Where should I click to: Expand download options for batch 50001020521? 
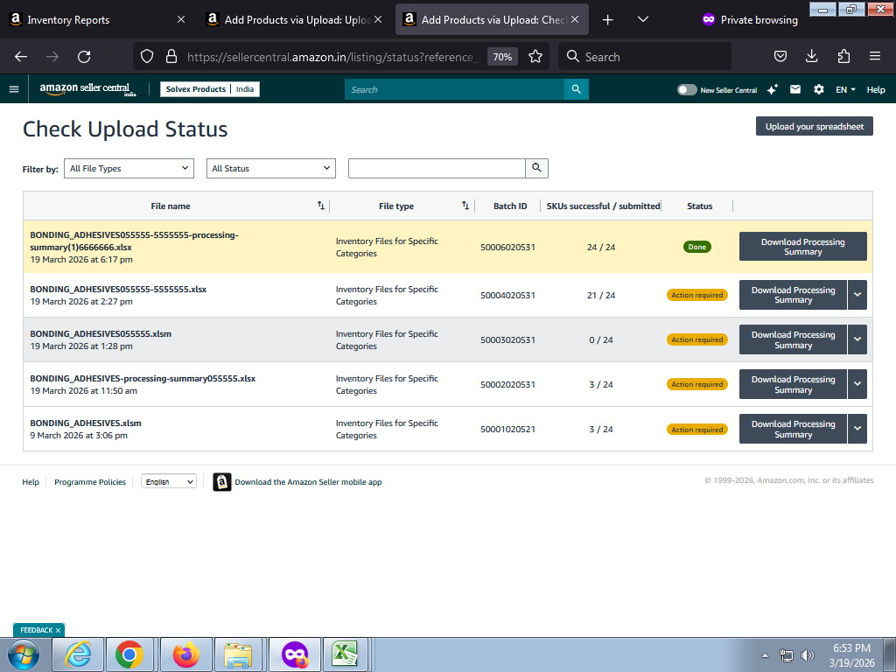tap(857, 429)
